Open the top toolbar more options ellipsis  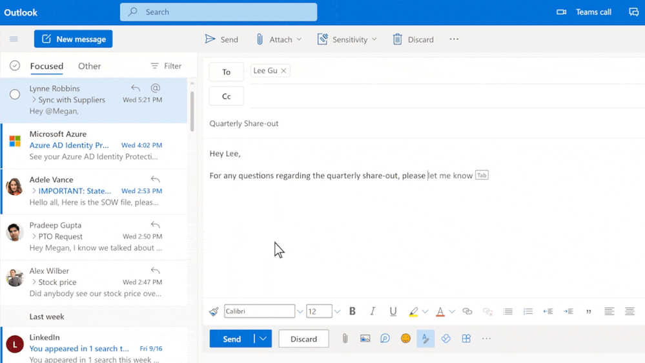click(454, 39)
